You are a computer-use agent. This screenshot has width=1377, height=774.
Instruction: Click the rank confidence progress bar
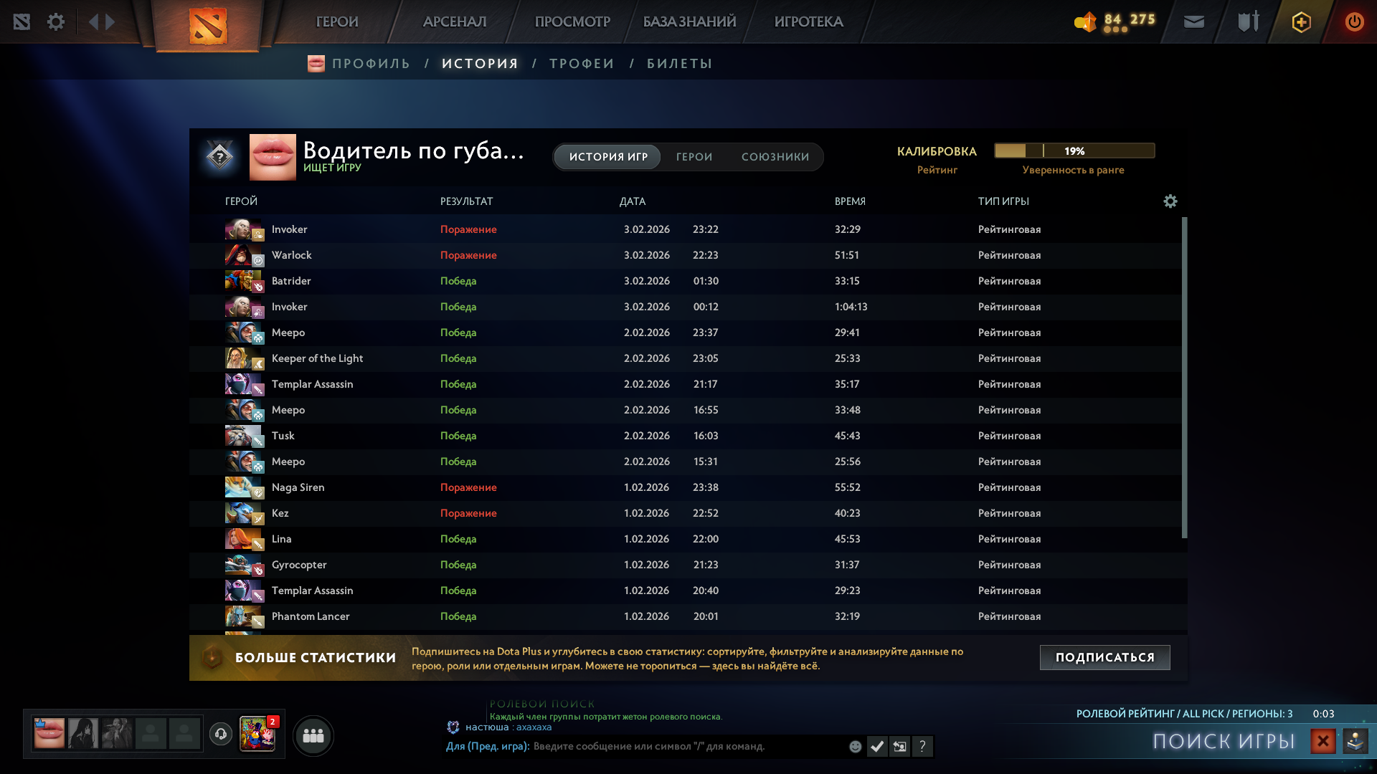point(1074,150)
